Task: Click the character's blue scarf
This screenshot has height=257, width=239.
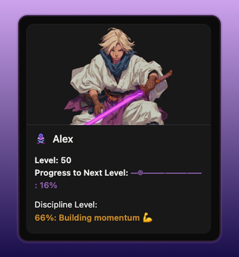Action: point(118,62)
